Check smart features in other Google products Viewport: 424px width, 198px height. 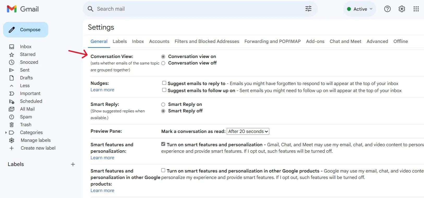(x=163, y=170)
